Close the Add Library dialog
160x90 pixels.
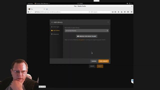108,22
